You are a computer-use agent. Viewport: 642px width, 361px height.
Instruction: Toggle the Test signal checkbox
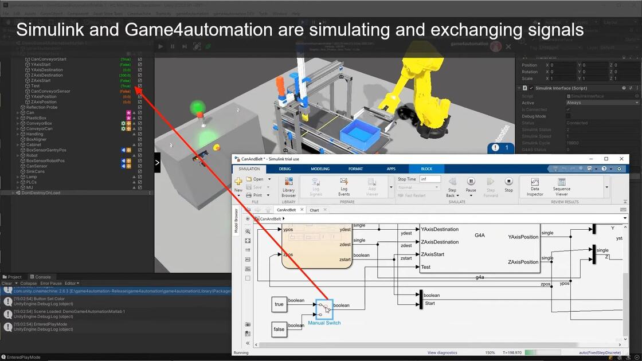[140, 86]
